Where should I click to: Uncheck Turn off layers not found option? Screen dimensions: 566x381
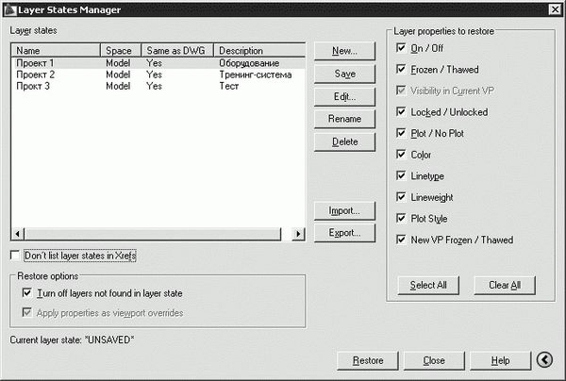tap(27, 292)
